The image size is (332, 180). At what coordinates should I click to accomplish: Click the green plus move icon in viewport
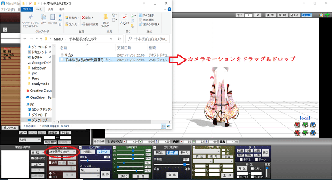coord(327,15)
